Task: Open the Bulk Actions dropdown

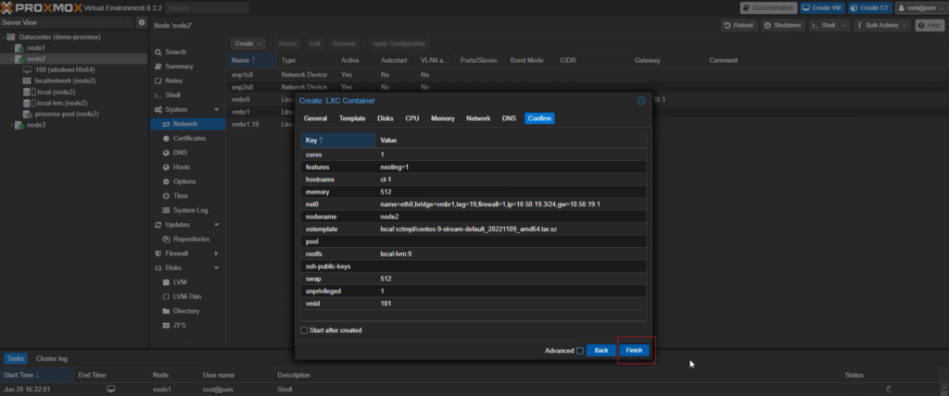Action: pos(882,25)
